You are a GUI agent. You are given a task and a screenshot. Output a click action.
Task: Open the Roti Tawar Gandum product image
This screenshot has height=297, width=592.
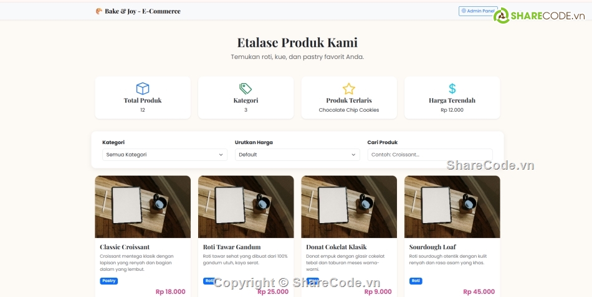(x=246, y=207)
